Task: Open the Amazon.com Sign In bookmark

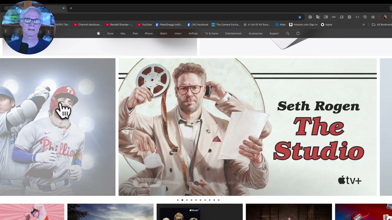Action: [303, 25]
